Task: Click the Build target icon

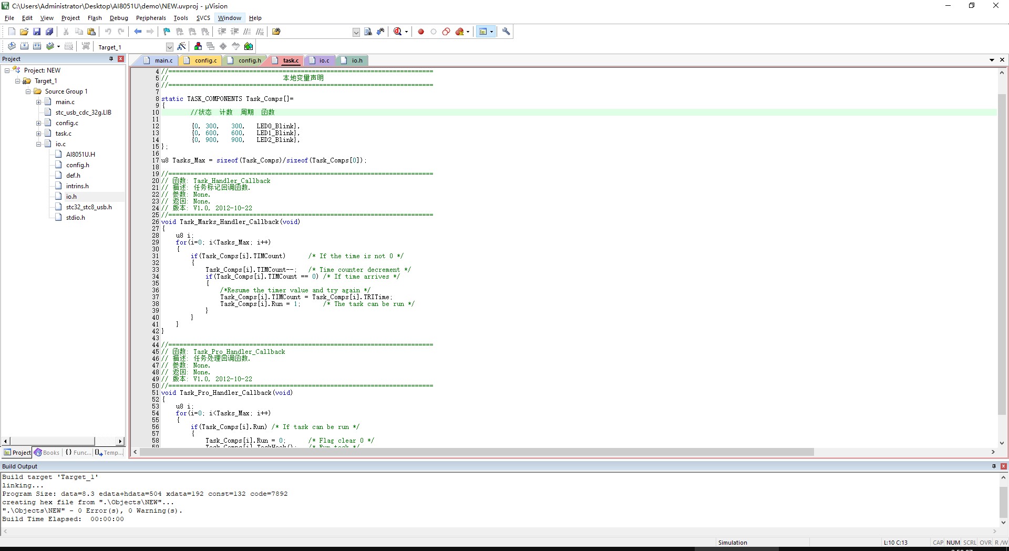Action: [24, 46]
